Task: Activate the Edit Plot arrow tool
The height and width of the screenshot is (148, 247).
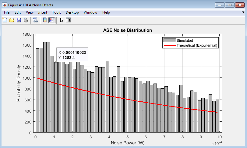Action: tap(62, 20)
